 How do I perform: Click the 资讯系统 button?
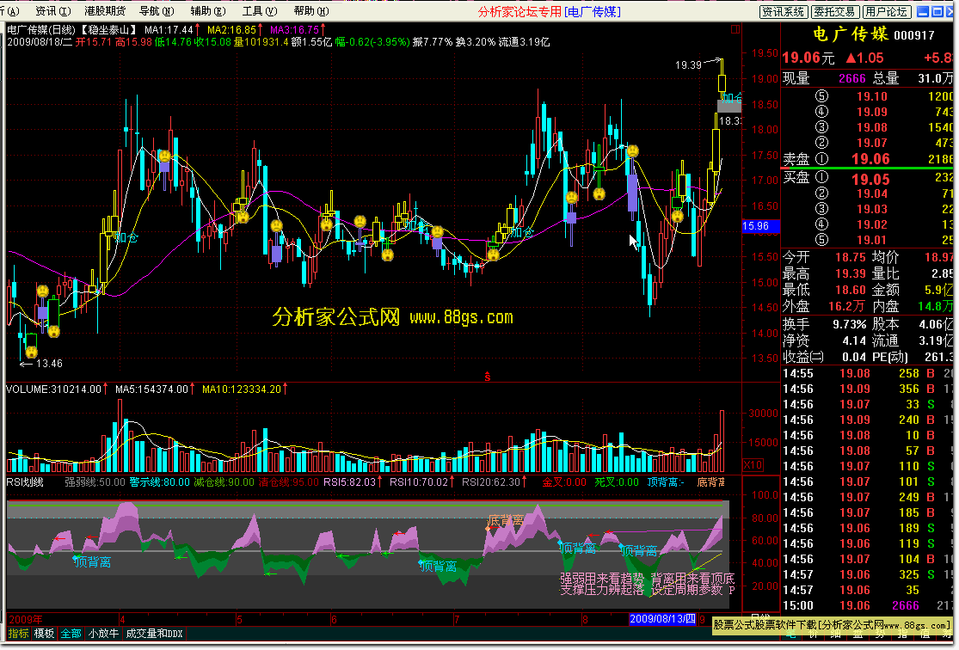(784, 12)
